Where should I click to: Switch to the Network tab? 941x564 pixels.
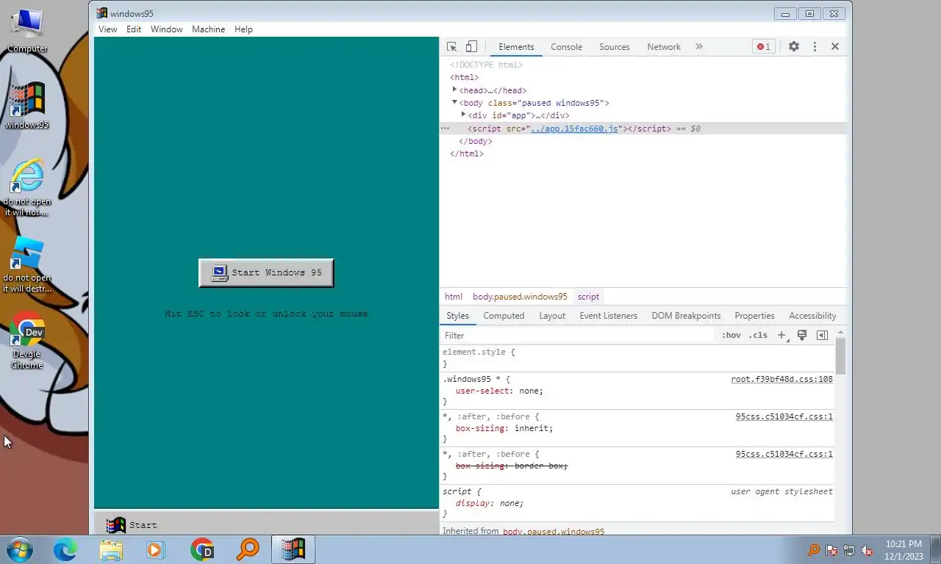pos(664,46)
